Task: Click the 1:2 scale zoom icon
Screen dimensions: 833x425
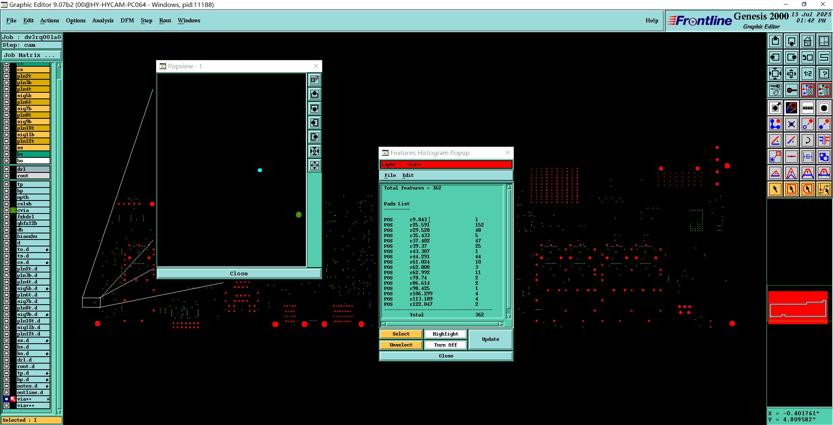Action: (x=808, y=74)
